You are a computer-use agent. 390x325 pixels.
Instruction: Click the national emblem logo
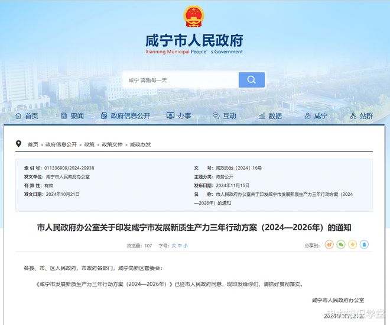pyautogui.click(x=194, y=17)
